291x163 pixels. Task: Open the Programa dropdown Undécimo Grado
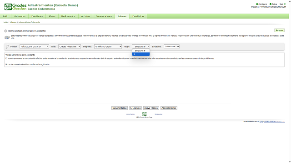click(108, 47)
